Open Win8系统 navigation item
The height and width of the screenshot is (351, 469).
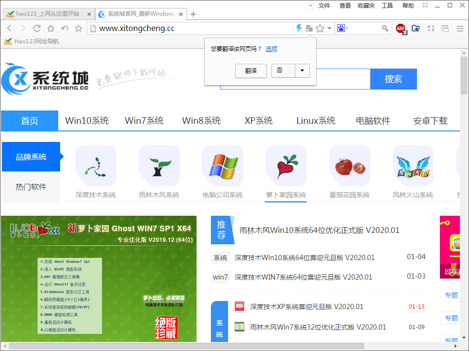[x=201, y=120]
